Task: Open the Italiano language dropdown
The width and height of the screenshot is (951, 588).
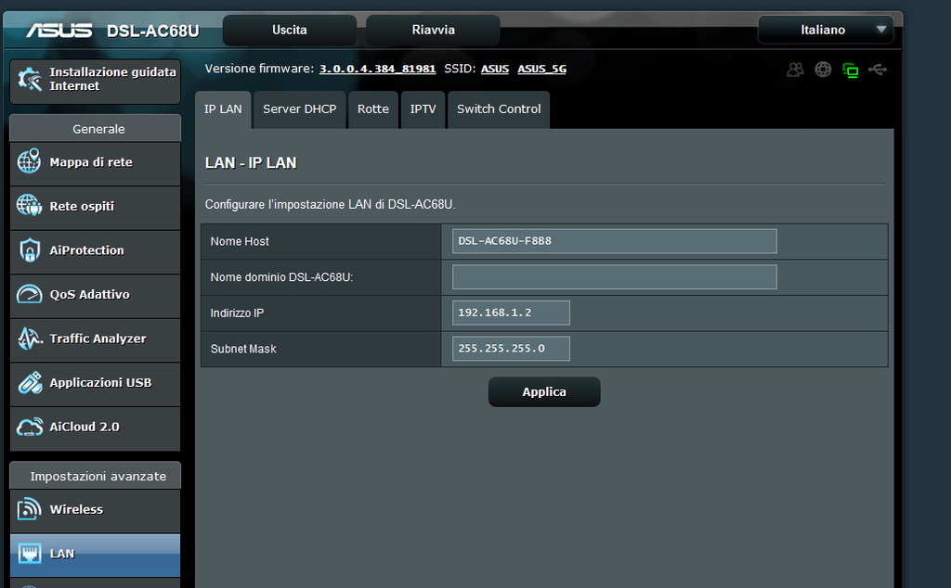Action: pos(826,30)
